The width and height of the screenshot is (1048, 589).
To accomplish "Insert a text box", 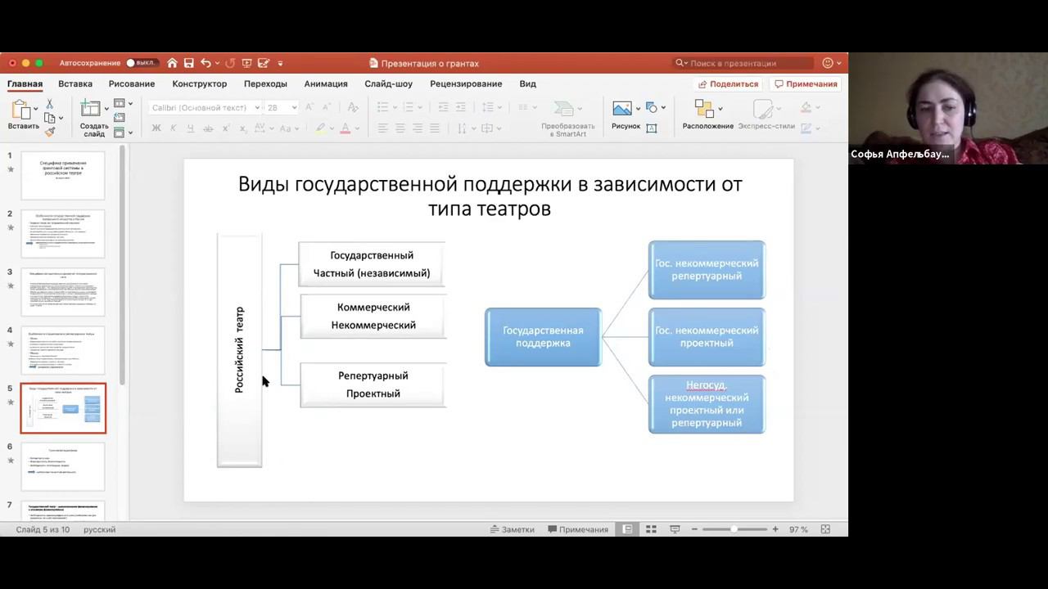I will (652, 128).
